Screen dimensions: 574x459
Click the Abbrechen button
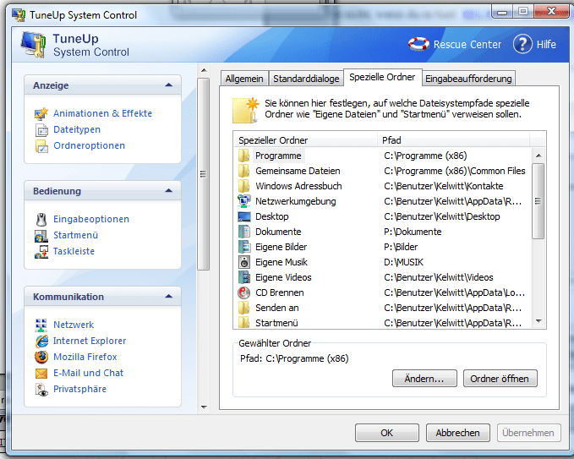point(457,433)
